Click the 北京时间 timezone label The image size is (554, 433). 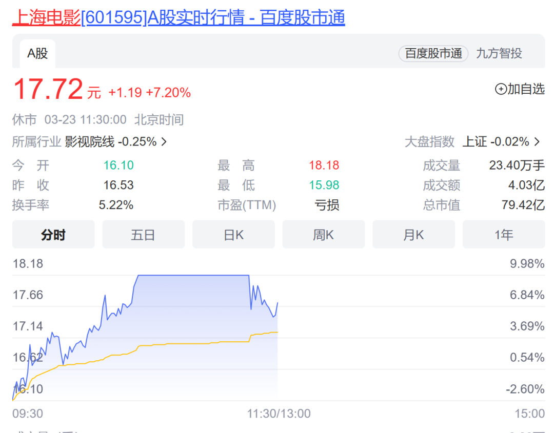[x=159, y=119]
